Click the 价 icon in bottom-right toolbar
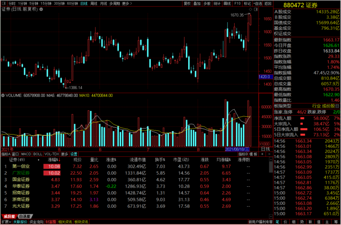Image resolution: width=341 pixels, height=225 pixels. tap(285, 222)
